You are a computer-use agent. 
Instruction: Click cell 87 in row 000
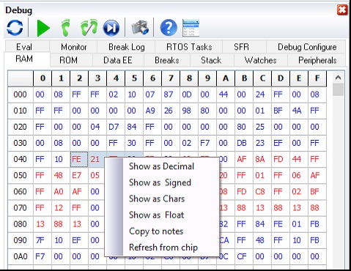coord(171,94)
